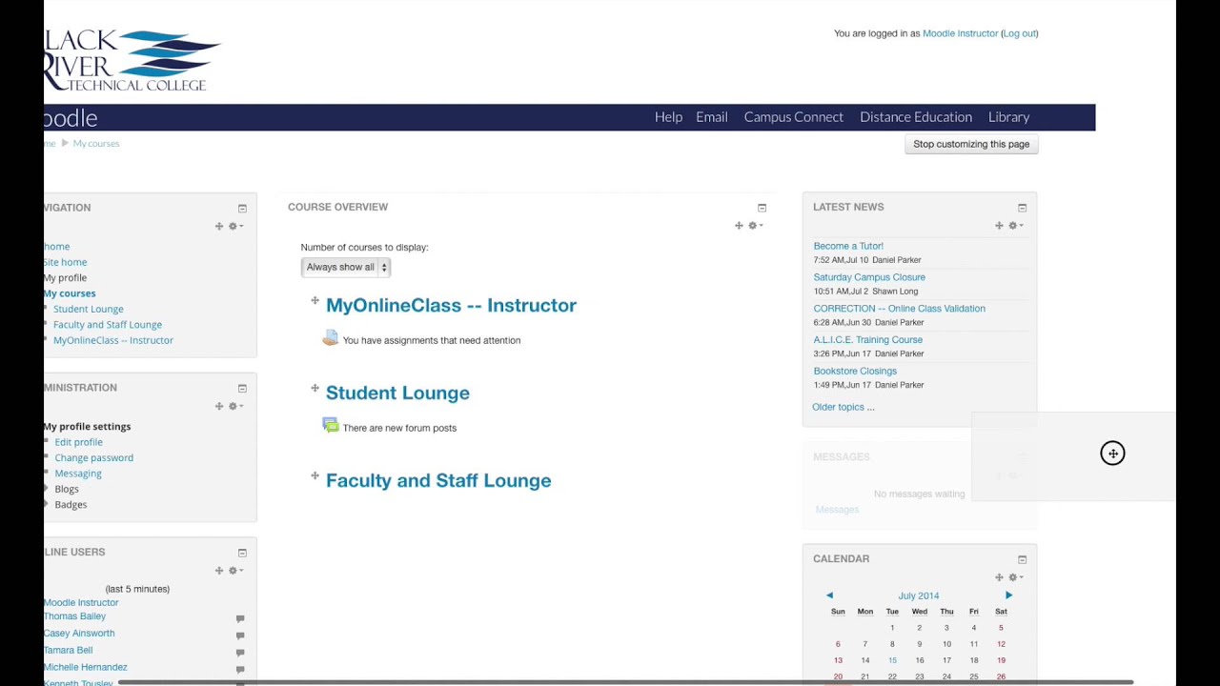Open Edit profile in profile settings
The image size is (1220, 686).
[x=78, y=442]
